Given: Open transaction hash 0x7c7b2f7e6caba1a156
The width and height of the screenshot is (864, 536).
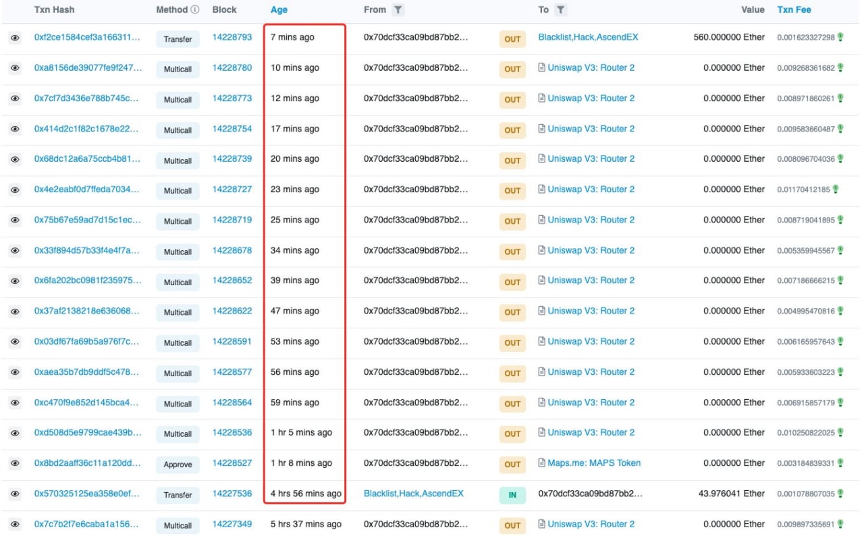Looking at the screenshot, I should 87,524.
